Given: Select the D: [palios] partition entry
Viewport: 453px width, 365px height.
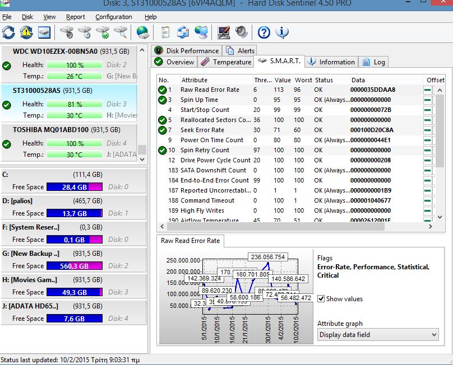Looking at the screenshot, I should pos(73,207).
